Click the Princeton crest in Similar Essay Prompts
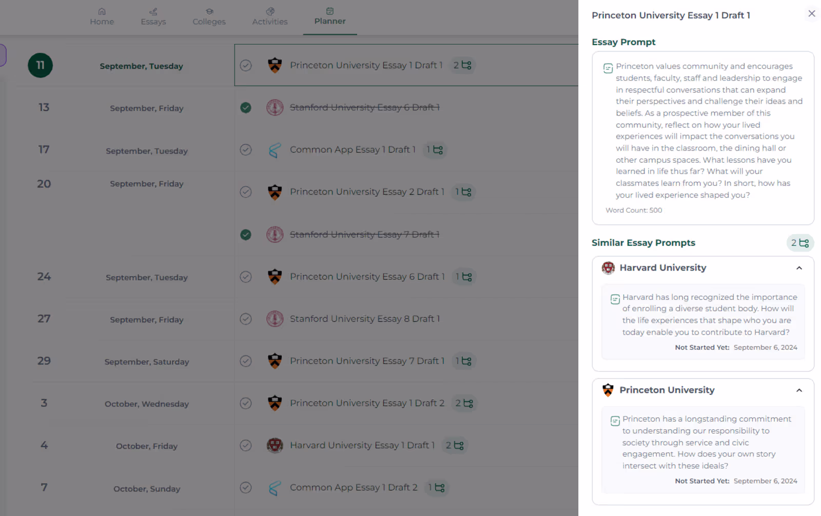This screenshot has height=516, width=821. 608,390
